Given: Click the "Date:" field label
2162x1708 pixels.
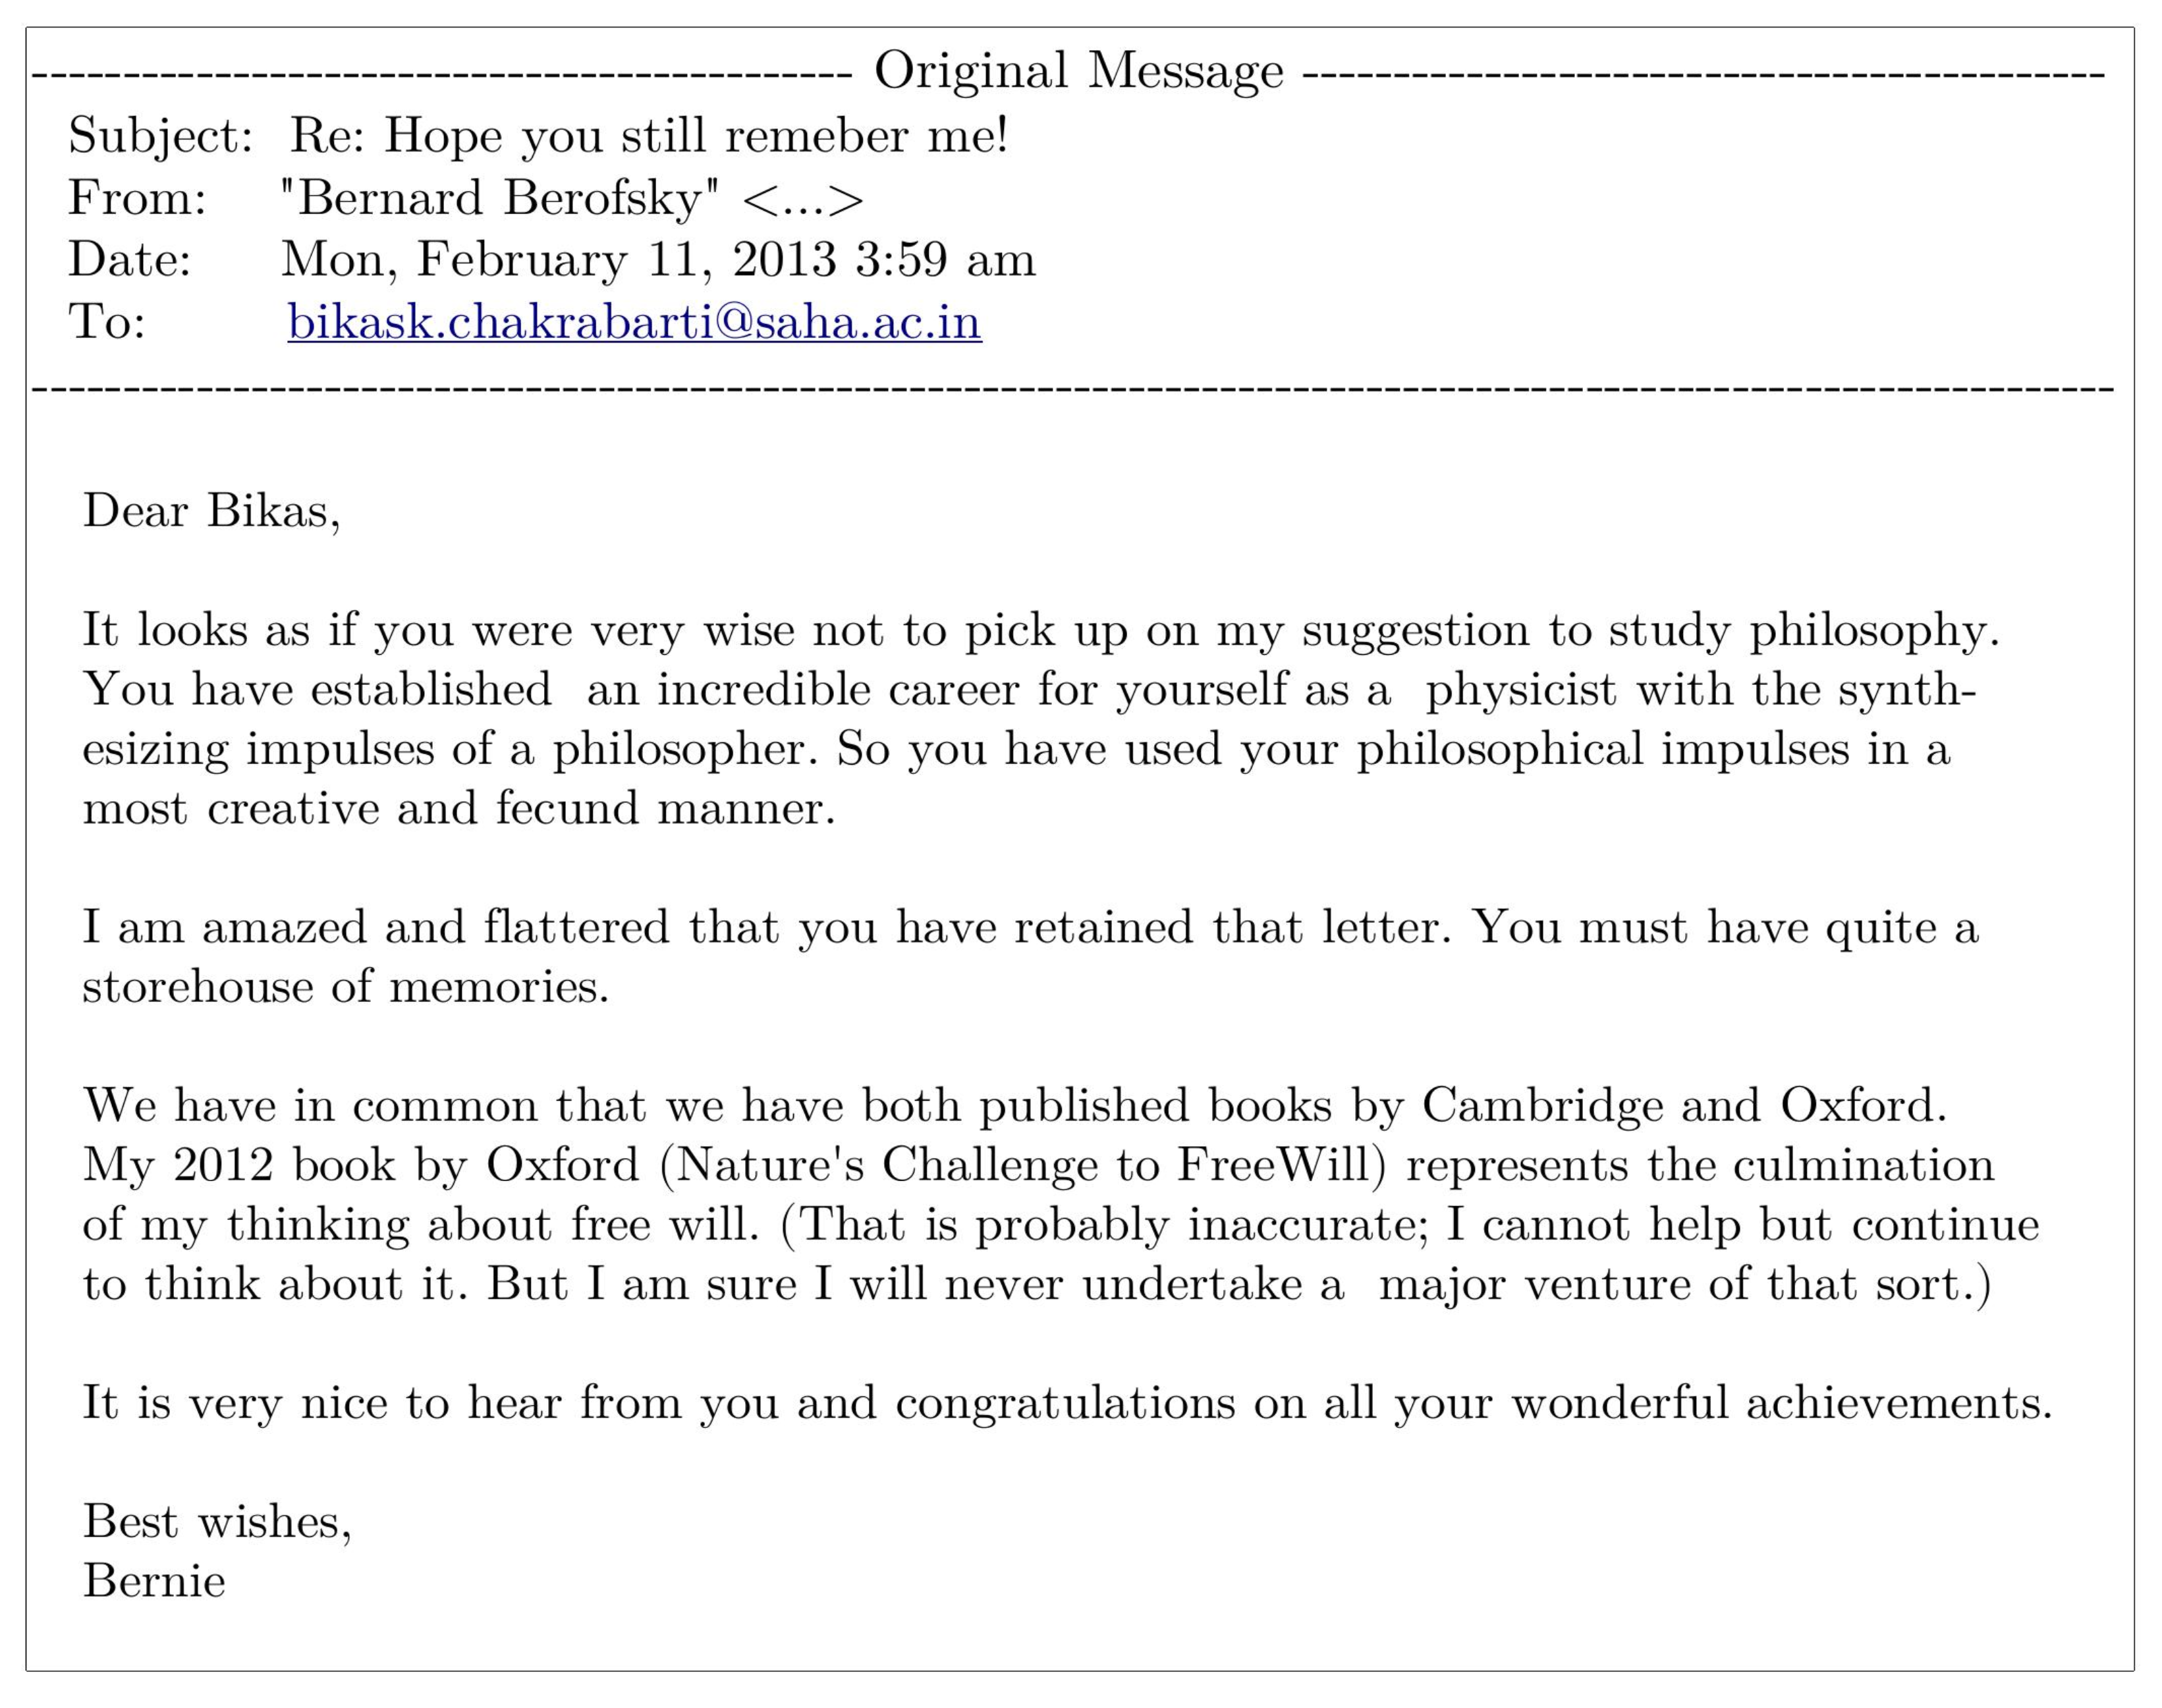Looking at the screenshot, I should 129,260.
